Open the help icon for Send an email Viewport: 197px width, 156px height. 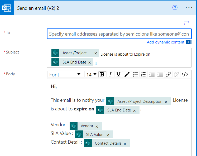175,8
